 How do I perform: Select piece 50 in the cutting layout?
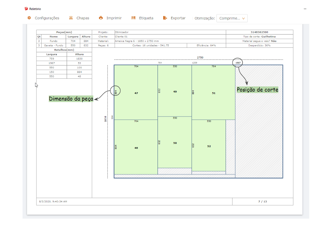(175, 143)
